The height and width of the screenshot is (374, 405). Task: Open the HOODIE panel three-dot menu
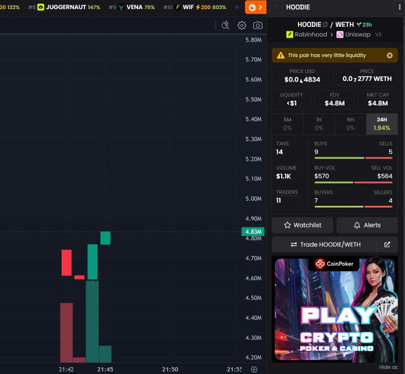[400, 7]
